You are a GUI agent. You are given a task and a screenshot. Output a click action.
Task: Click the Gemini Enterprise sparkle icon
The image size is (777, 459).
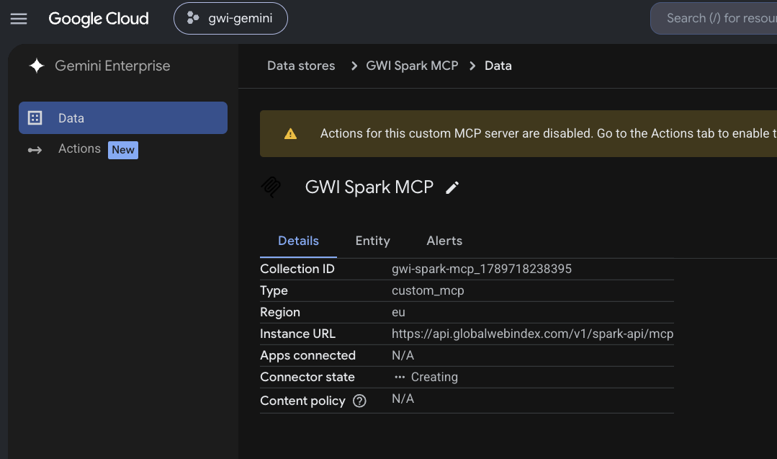[37, 66]
